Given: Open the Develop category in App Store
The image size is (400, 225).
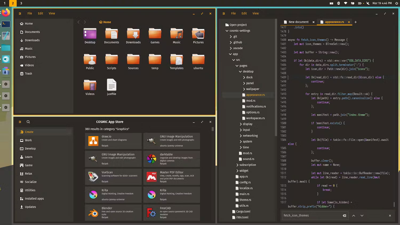Looking at the screenshot, I should (44, 149).
